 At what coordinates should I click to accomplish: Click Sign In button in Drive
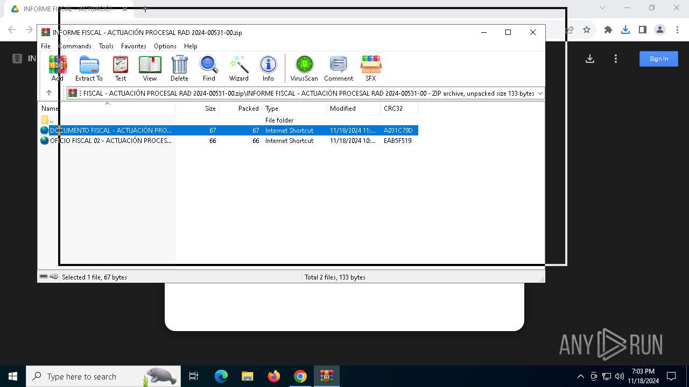[659, 59]
